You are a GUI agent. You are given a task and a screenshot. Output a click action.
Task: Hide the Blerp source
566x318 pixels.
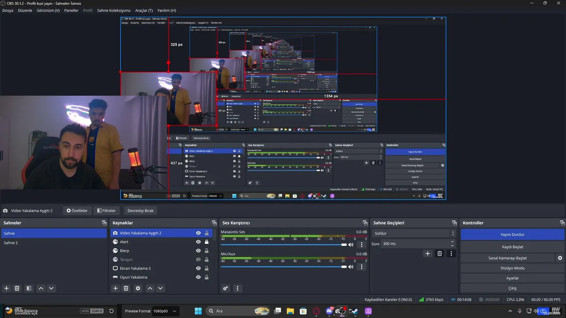pyautogui.click(x=199, y=251)
